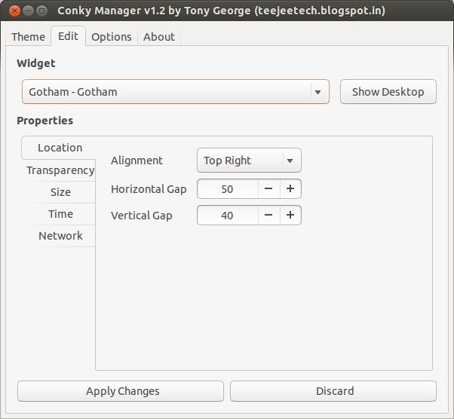Viewport: 454px width, 419px height.
Task: Select the Edit tab
Action: tap(68, 36)
